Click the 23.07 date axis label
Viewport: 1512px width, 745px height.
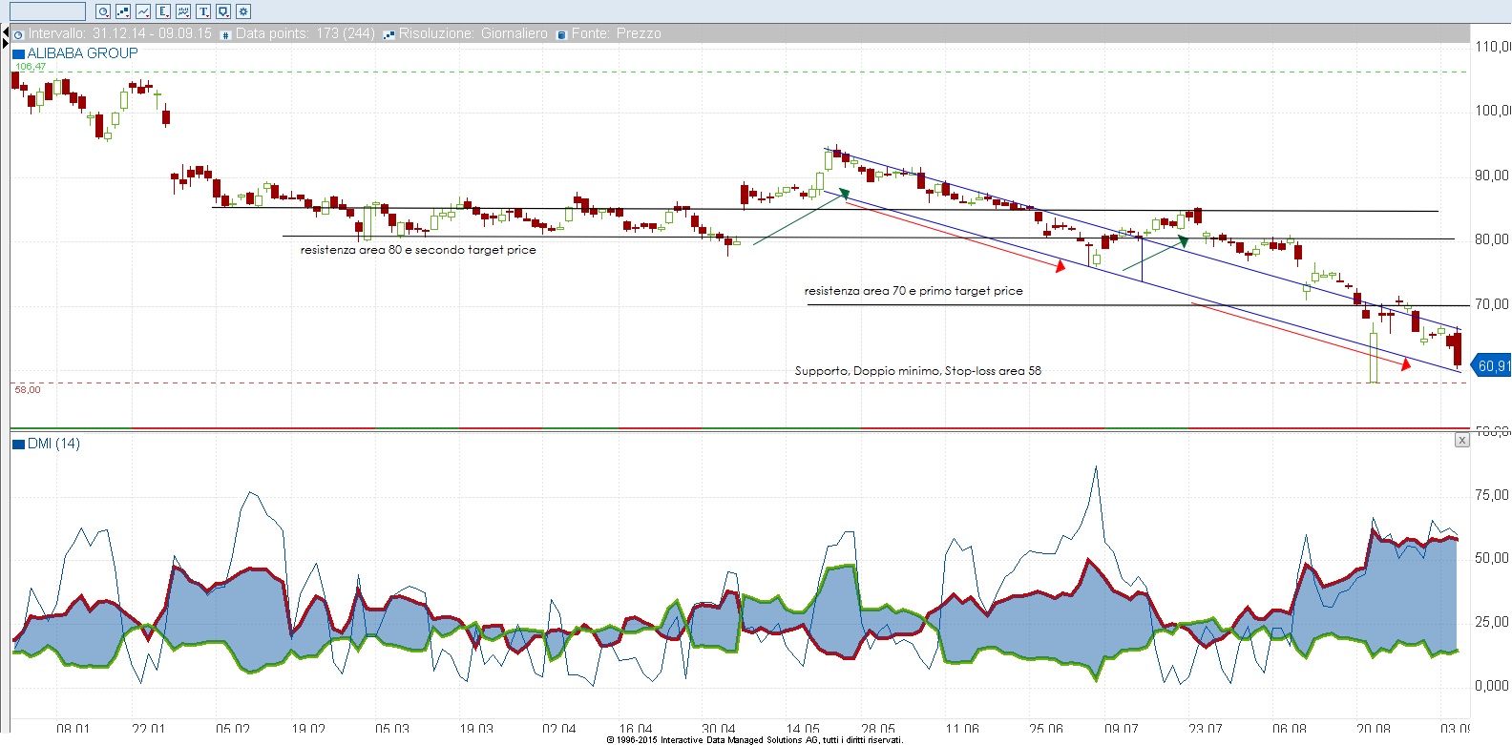point(1206,730)
